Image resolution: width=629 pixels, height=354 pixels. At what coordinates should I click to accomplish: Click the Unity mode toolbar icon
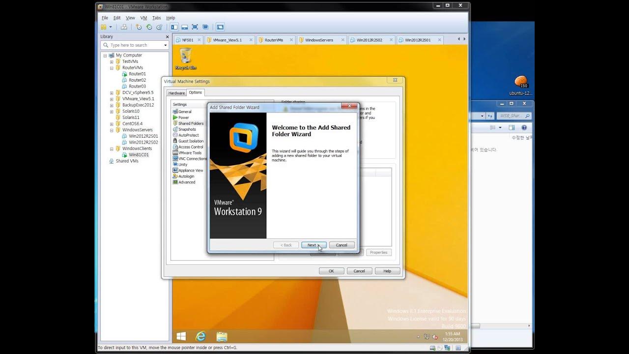point(205,27)
